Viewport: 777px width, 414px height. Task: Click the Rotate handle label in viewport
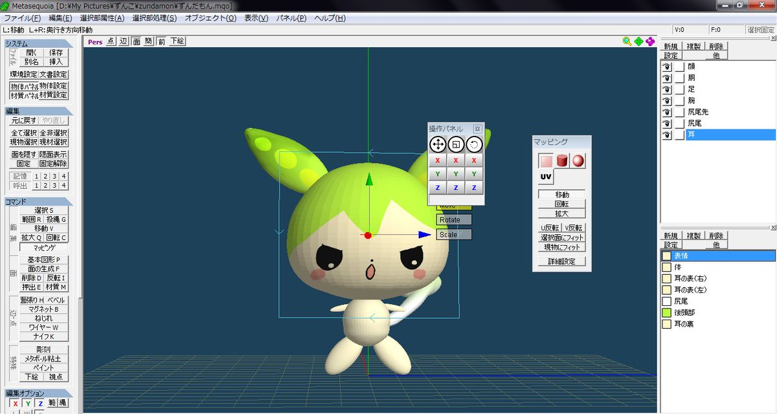(454, 220)
